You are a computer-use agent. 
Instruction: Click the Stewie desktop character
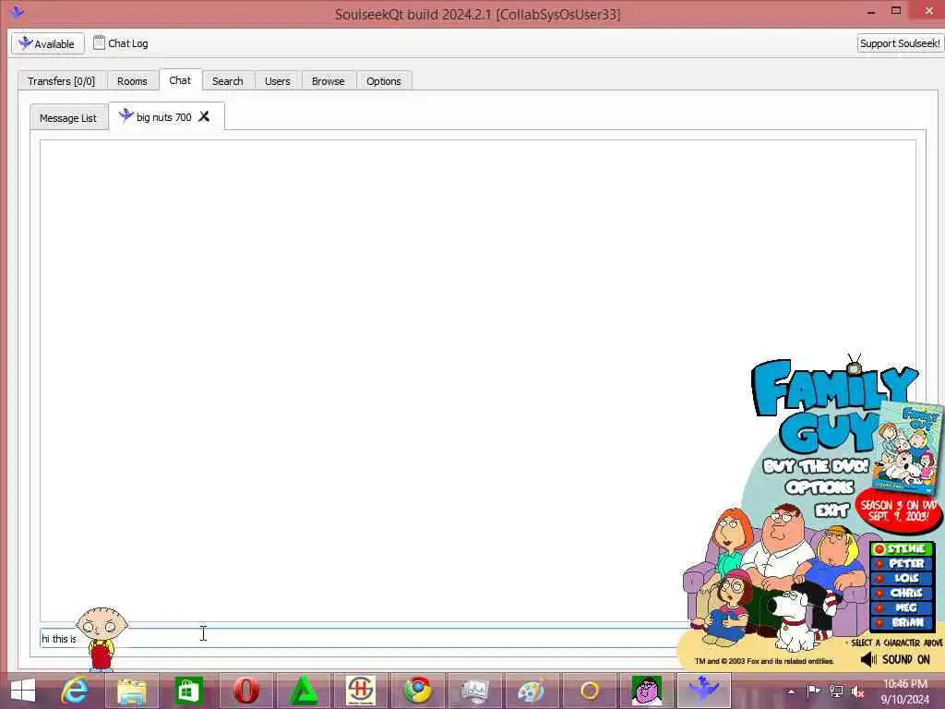pyautogui.click(x=102, y=639)
